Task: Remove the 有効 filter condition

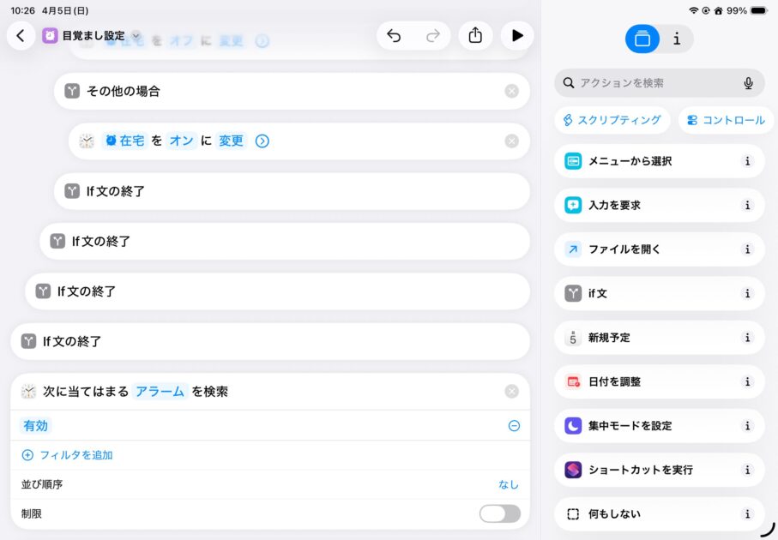Action: [x=514, y=426]
